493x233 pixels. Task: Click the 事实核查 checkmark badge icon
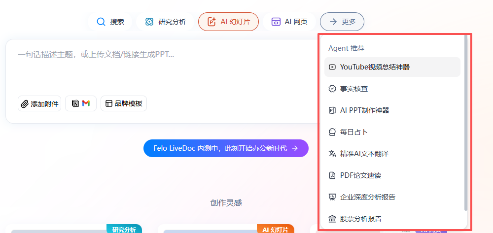pos(333,89)
